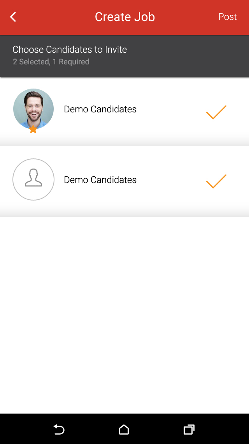249x444 pixels.
Task: Tap the empty space right of the first candidate's name
Action: (x=171, y=109)
